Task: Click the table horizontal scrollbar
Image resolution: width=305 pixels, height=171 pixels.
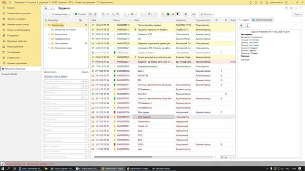Action: click(x=123, y=157)
